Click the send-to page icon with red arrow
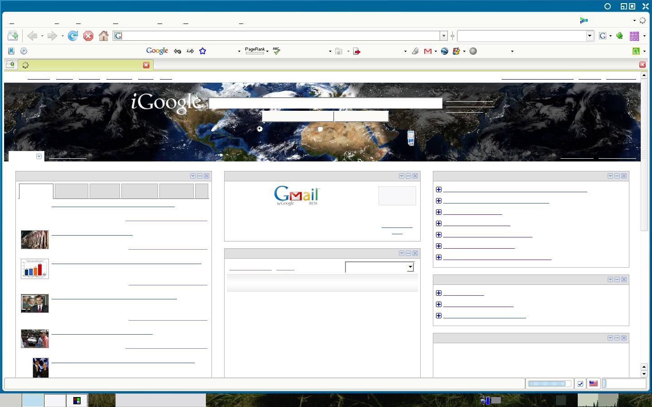 pos(357,51)
